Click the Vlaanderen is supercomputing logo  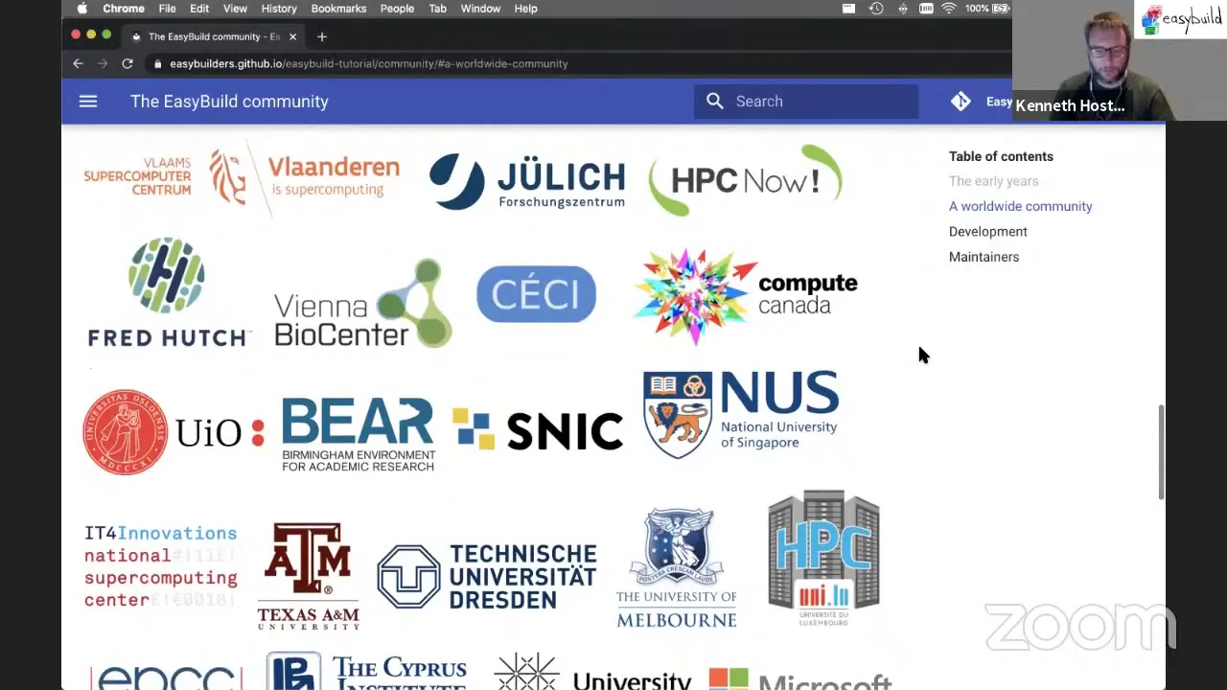click(305, 178)
